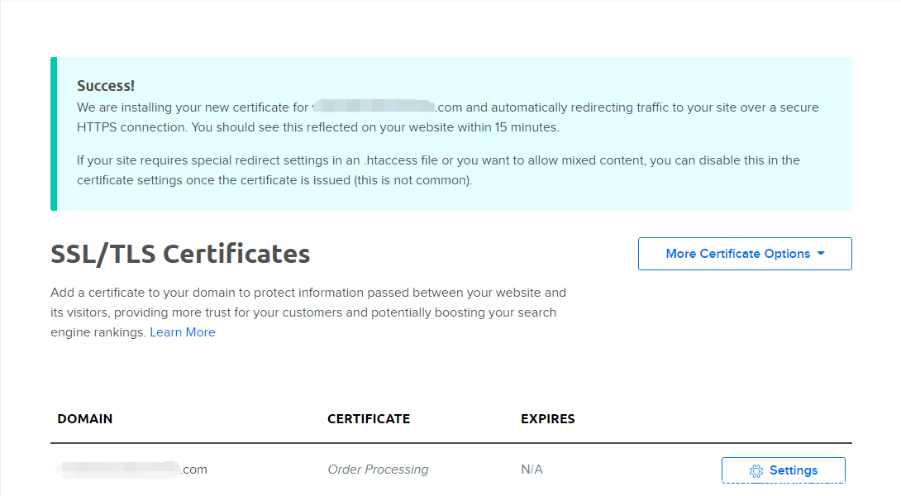The width and height of the screenshot is (901, 496).
Task: Click the green accent bar of the success banner
Action: click(x=54, y=134)
